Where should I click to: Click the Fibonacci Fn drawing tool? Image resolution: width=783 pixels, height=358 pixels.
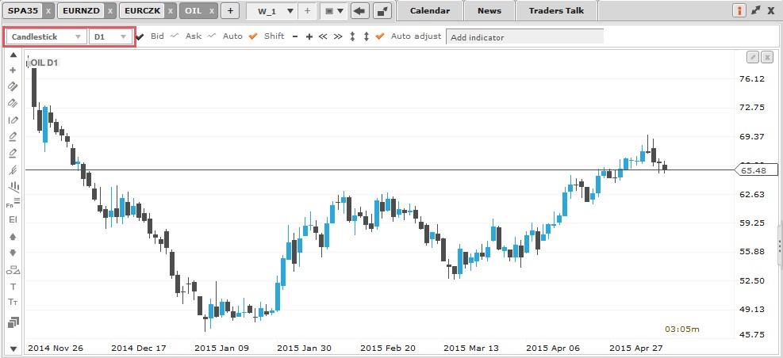13,204
